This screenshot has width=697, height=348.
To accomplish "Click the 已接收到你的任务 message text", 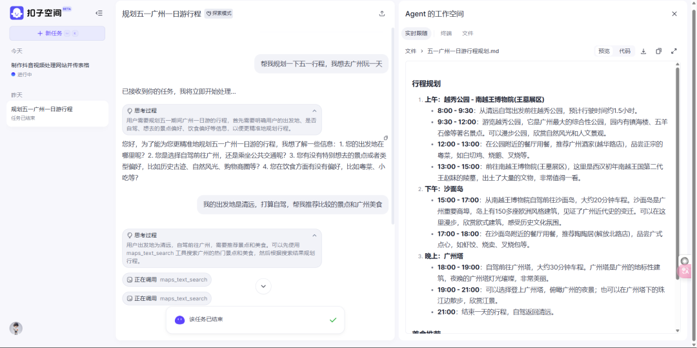I will 179,92.
